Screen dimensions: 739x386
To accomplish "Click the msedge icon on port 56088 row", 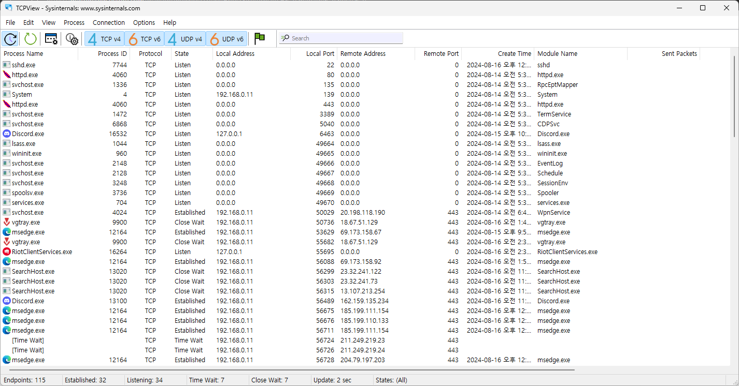I will coord(7,261).
